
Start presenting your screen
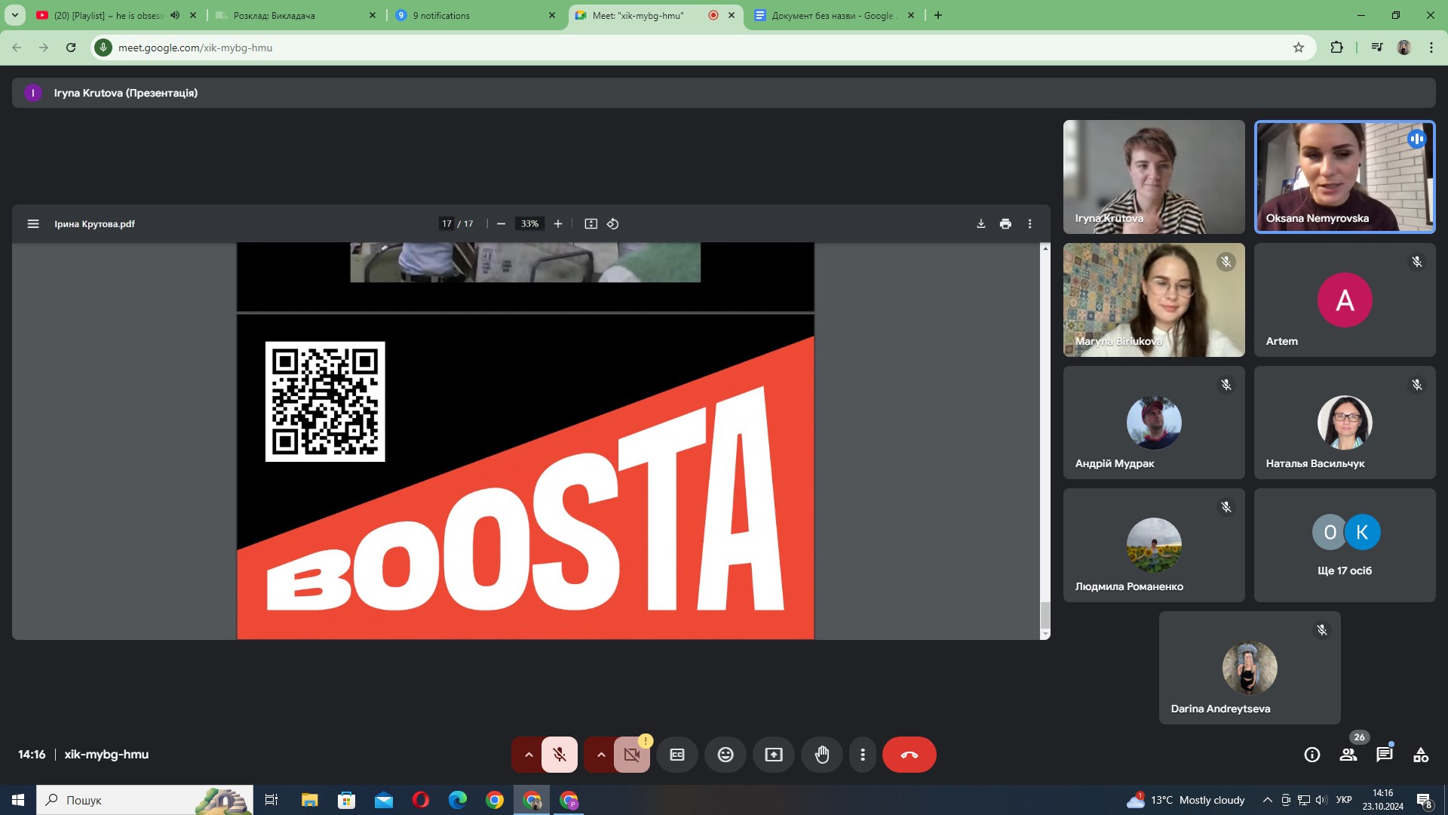click(x=774, y=755)
